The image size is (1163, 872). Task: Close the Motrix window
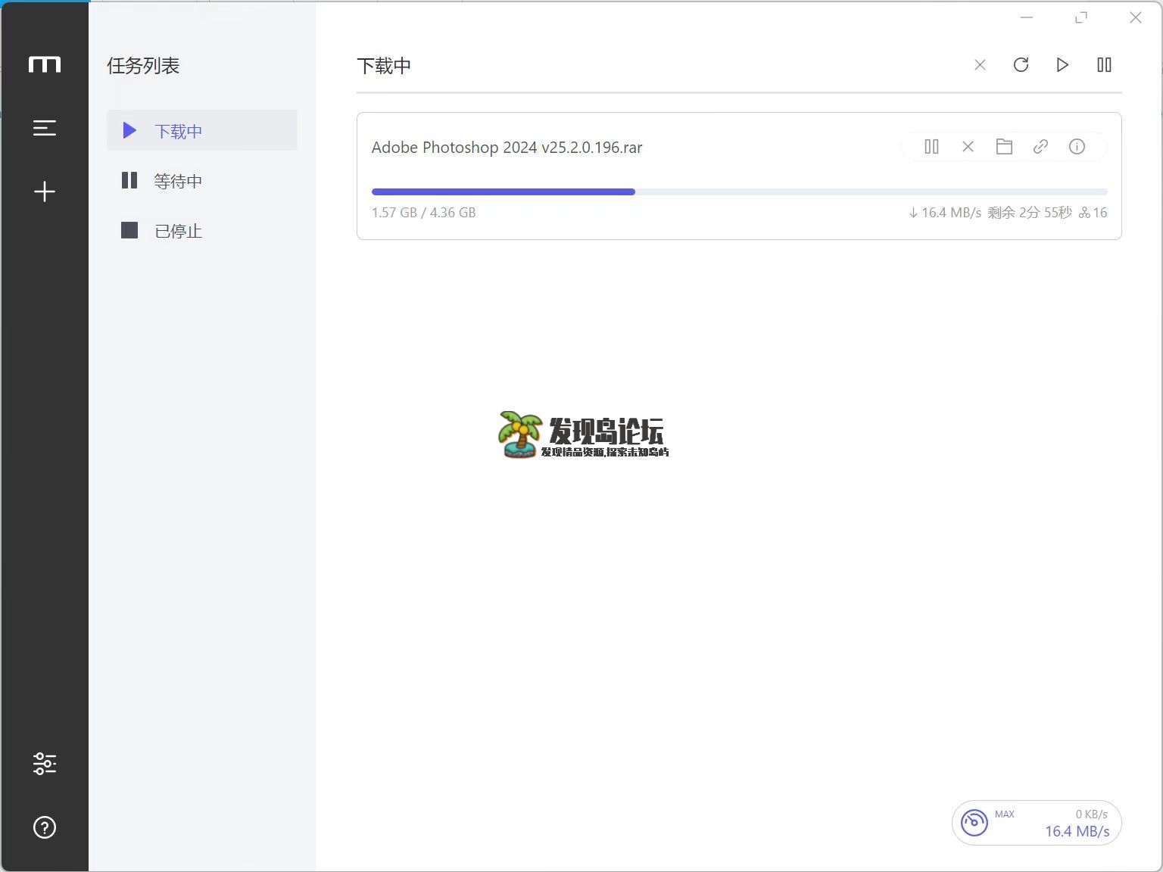click(1136, 17)
